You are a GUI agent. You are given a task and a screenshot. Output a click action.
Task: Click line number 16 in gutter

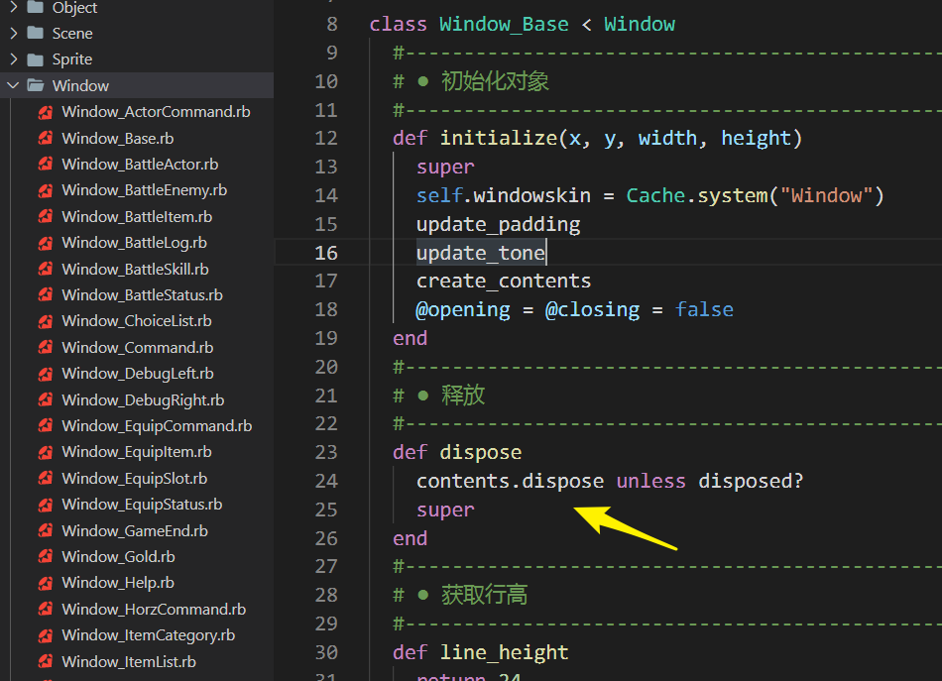pos(326,253)
